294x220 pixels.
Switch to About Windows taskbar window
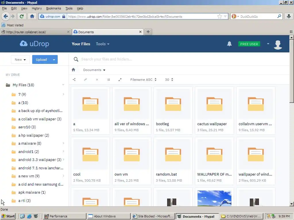tap(109, 216)
